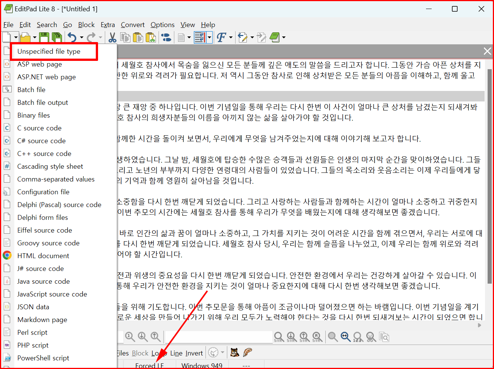Click the green notebook icon

275,37
